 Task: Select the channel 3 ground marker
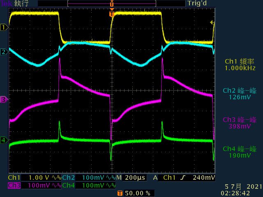coord(4,99)
